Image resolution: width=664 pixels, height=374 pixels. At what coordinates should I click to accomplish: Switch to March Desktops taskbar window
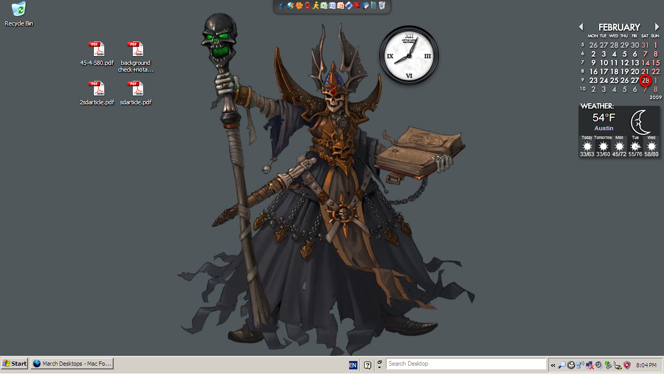pos(72,364)
